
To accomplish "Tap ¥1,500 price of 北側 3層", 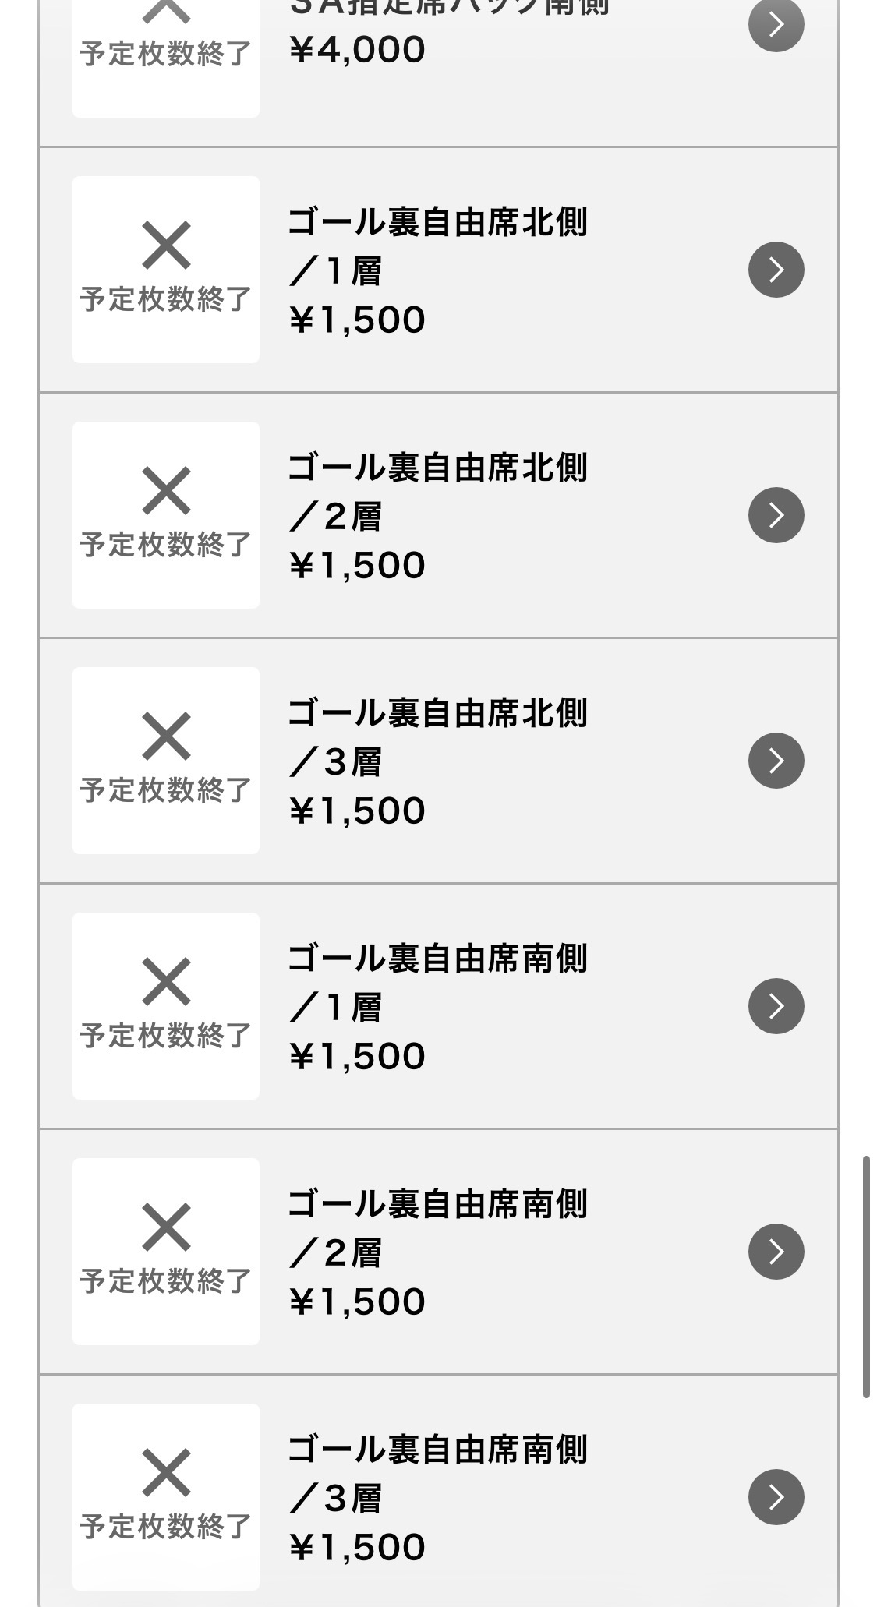I will coord(357,811).
